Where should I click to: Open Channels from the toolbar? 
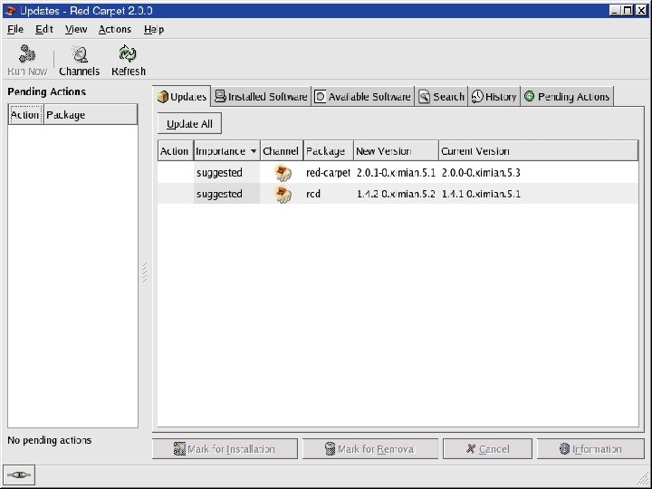pyautogui.click(x=80, y=61)
